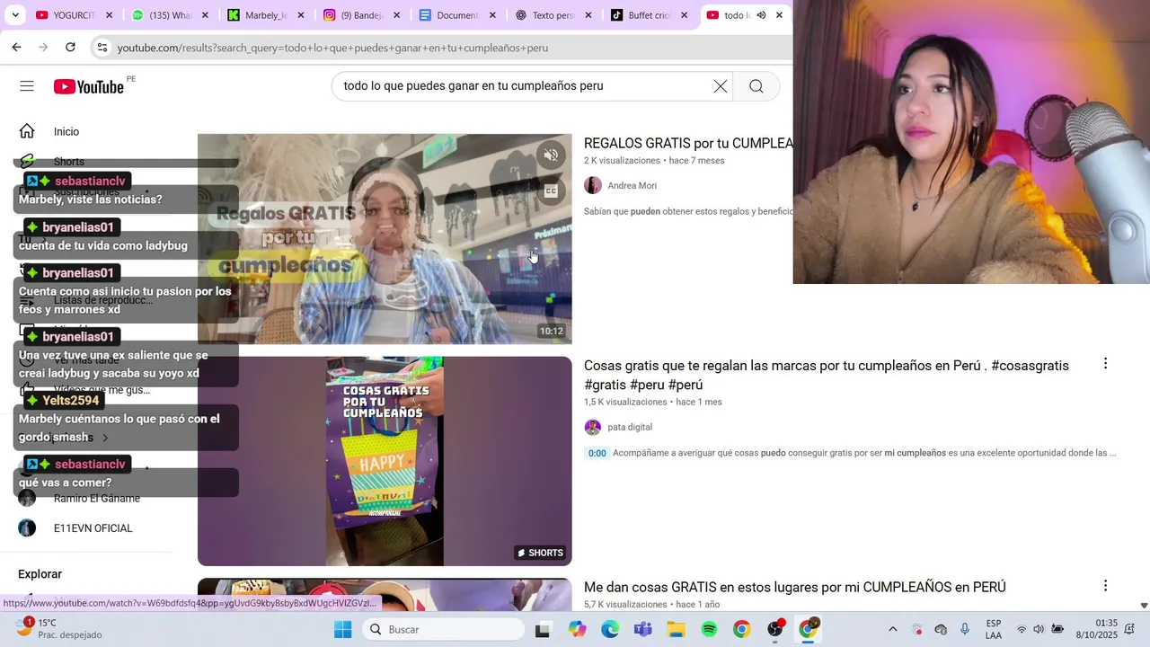
Task: Open the REGALOS GRATIS por tu CUMPLEAÑOS video title
Action: tap(688, 143)
